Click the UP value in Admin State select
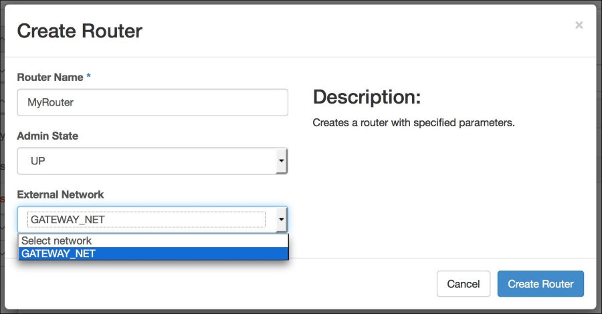Image resolution: width=602 pixels, height=314 pixels. point(37,161)
